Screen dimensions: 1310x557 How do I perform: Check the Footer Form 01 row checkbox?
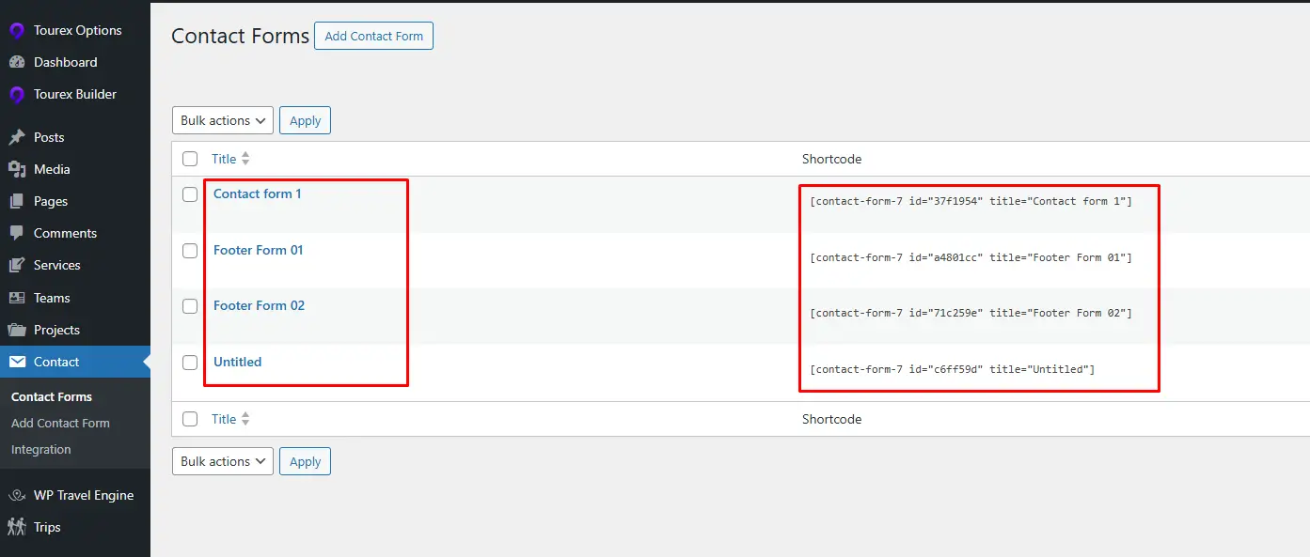pyautogui.click(x=190, y=251)
